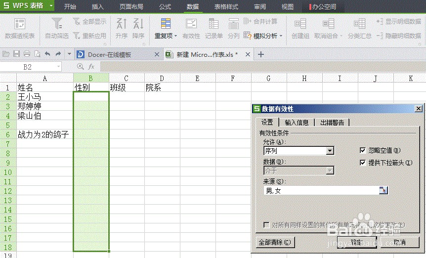This screenshot has width=426, height=258.
Task: Confirm with the 确定 button
Action: tap(357, 242)
